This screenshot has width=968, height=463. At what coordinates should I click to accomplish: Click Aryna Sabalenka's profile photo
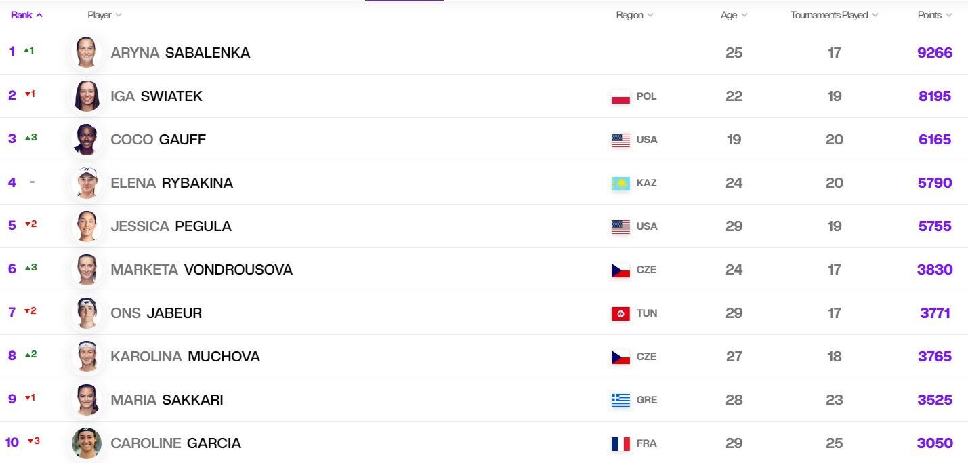click(87, 52)
